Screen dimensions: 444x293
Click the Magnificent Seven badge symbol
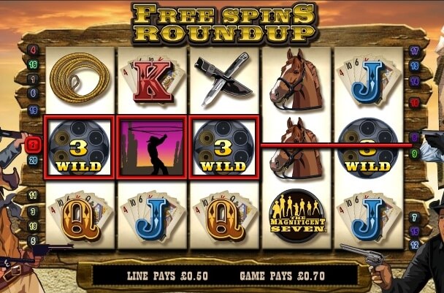tap(297, 216)
